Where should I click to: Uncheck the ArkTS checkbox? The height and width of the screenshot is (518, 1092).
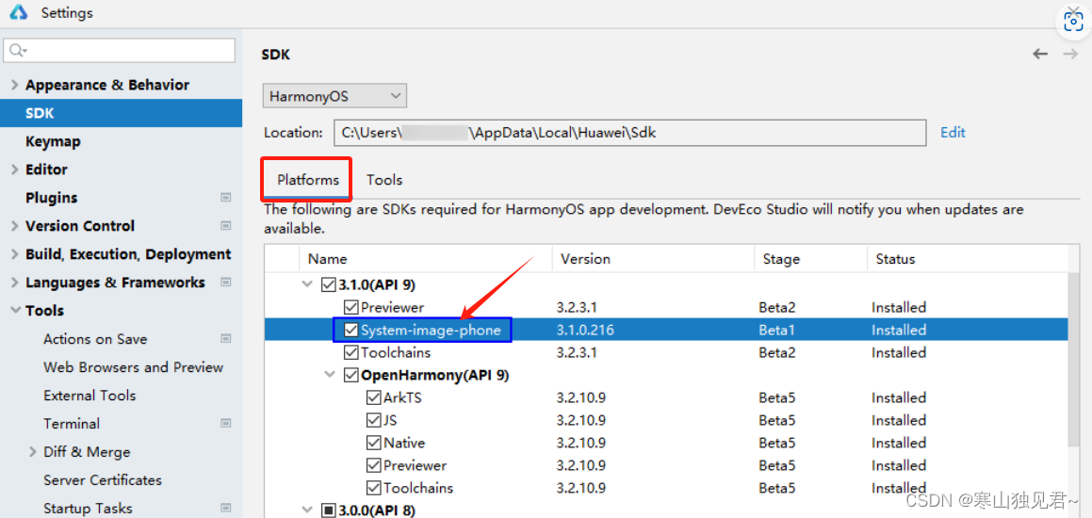coord(373,397)
